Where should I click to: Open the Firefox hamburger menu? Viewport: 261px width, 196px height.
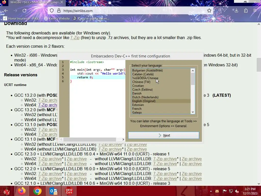pos(255,11)
